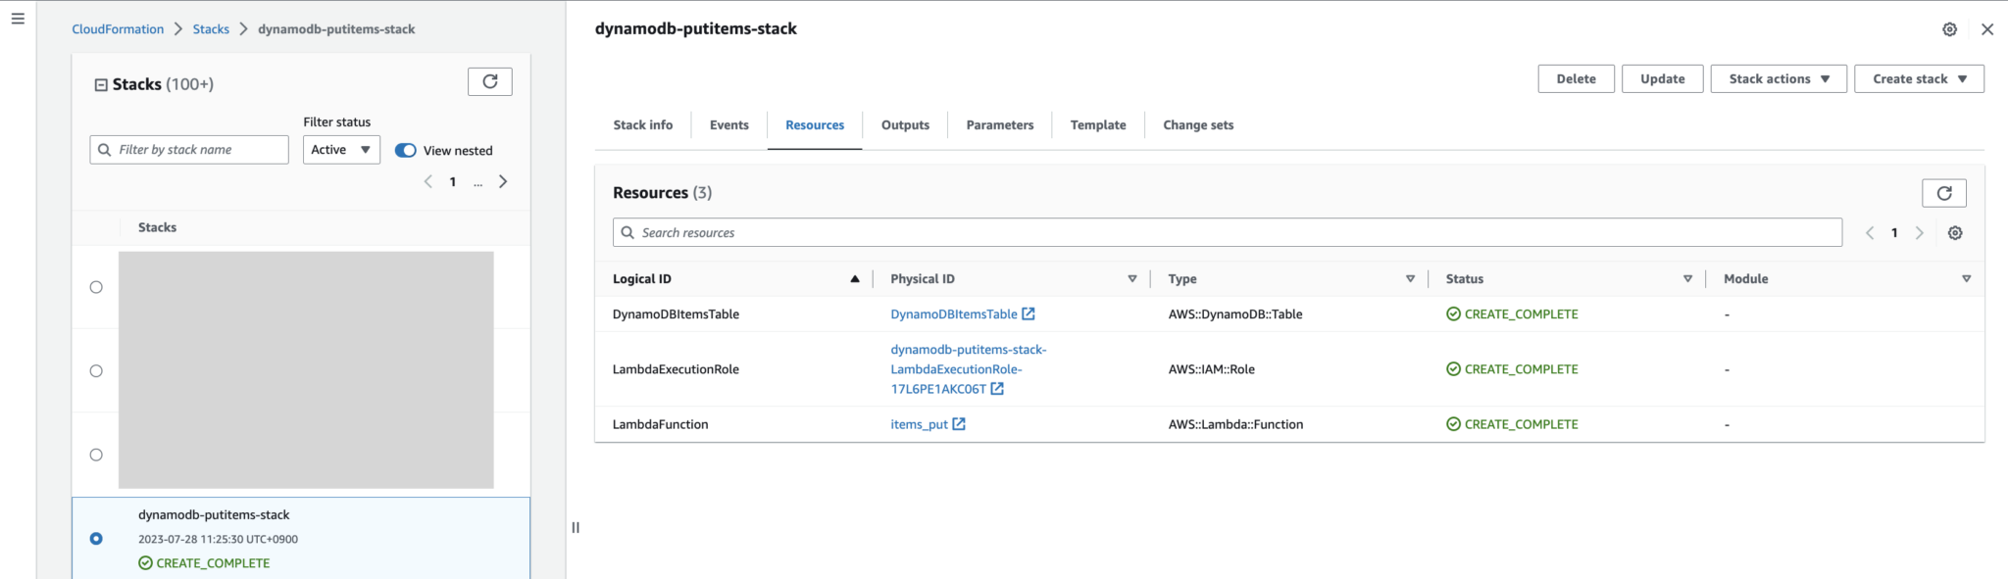The height and width of the screenshot is (579, 2008).
Task: Open the Filter status Active dropdown
Action: 341,150
